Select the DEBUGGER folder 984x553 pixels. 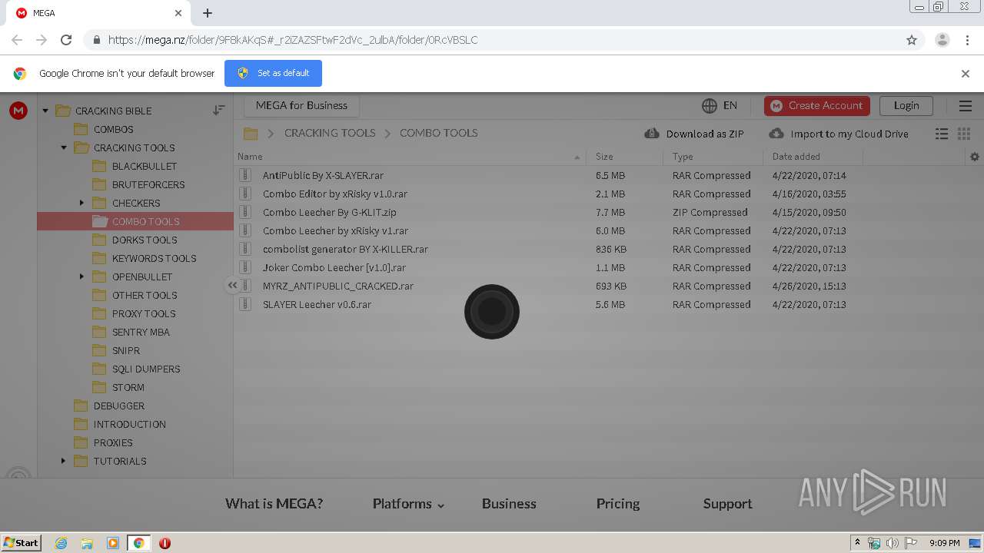click(x=118, y=406)
